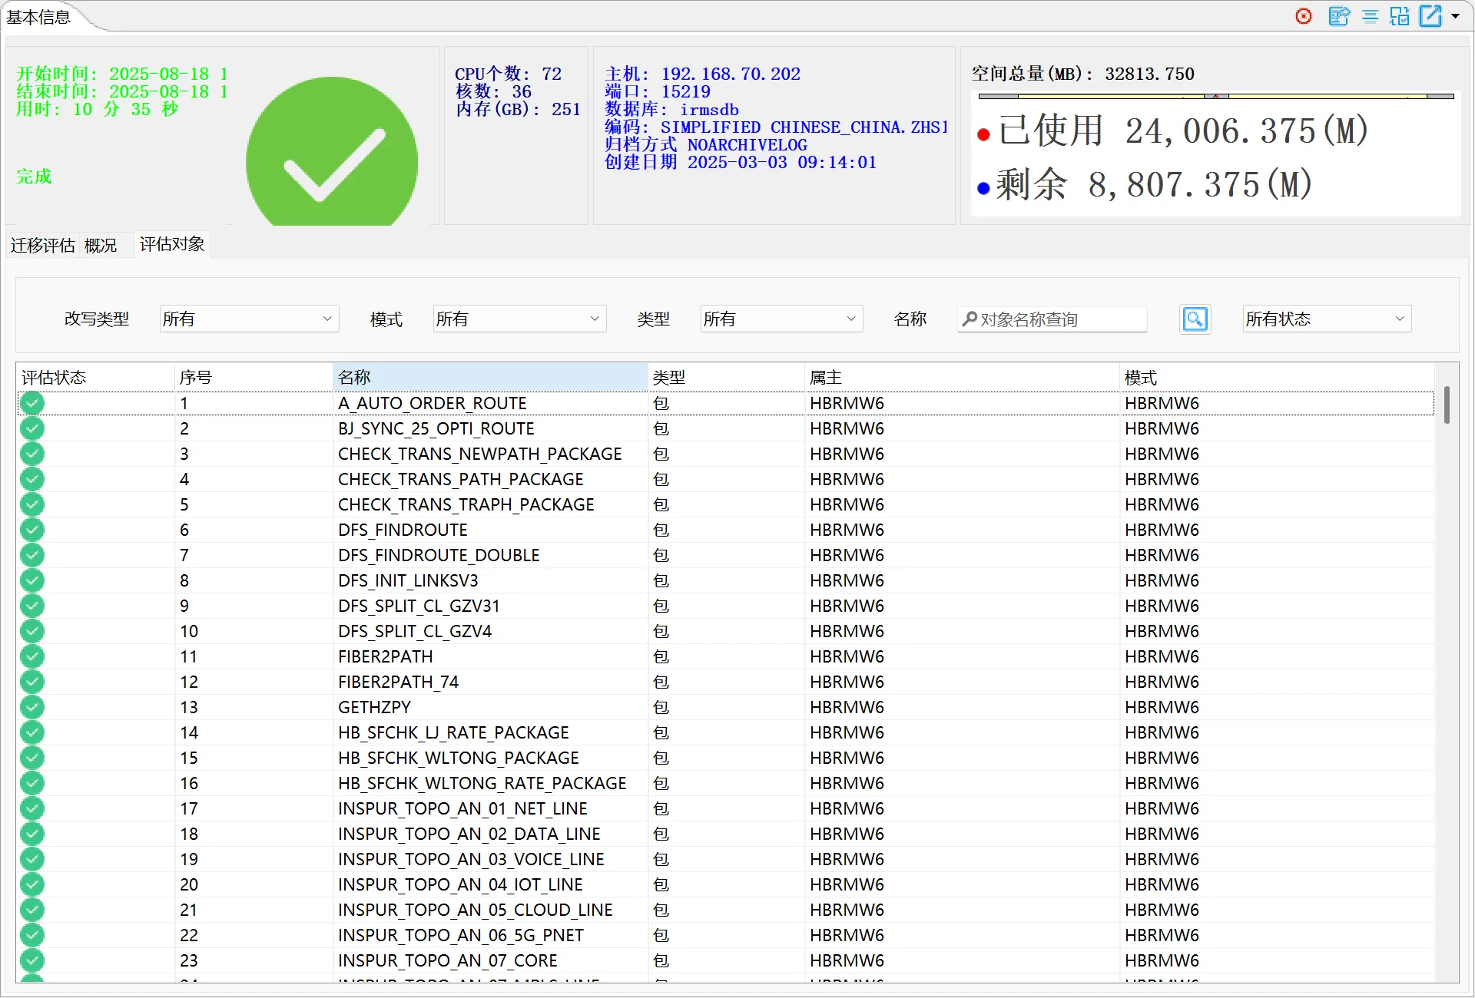The height and width of the screenshot is (998, 1475).
Task: Click the convert objects squares icon
Action: (x=1400, y=16)
